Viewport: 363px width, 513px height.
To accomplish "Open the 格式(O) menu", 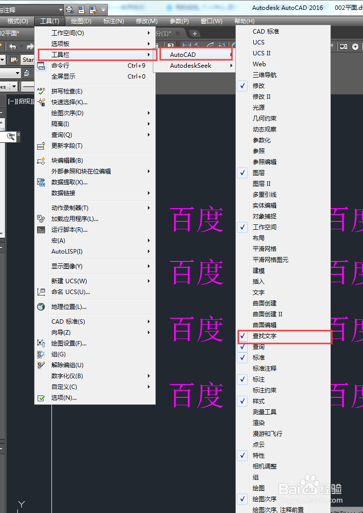I will 18,21.
